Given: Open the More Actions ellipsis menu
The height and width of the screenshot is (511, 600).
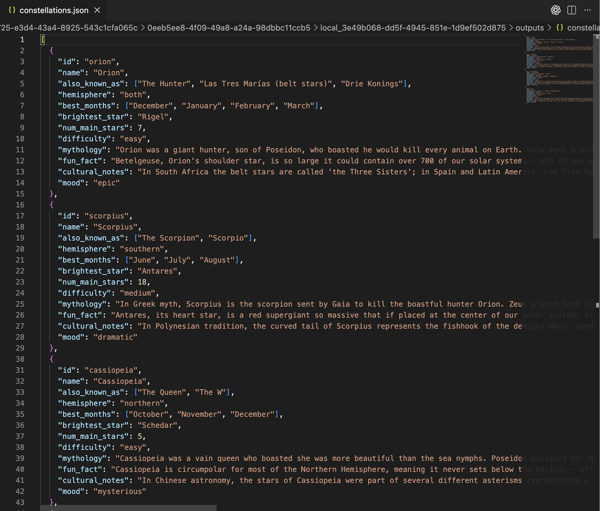Looking at the screenshot, I should tap(587, 10).
